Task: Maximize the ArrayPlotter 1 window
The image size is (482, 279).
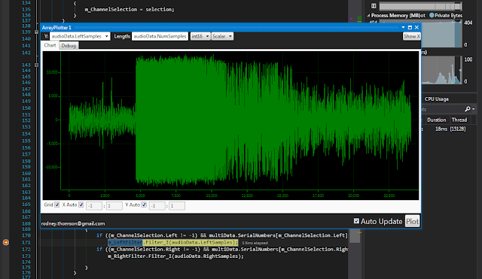Action: tap(410, 27)
